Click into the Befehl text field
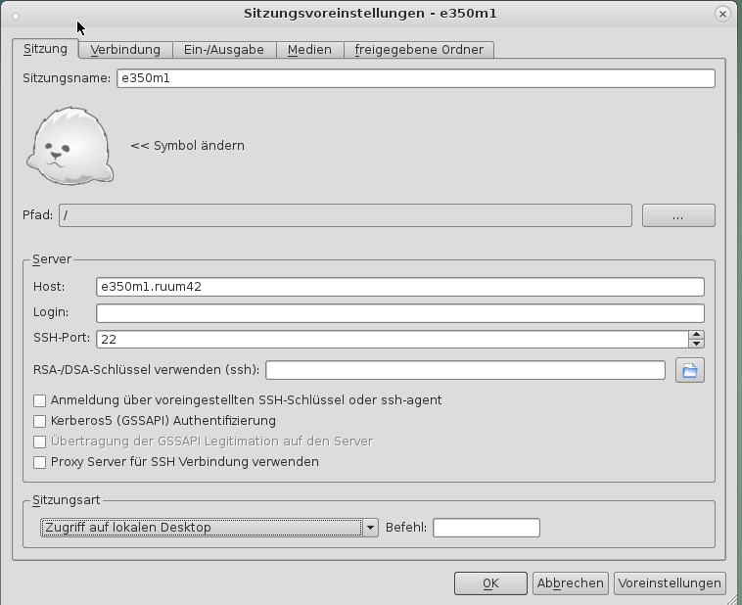The height and width of the screenshot is (605, 742). [487, 528]
